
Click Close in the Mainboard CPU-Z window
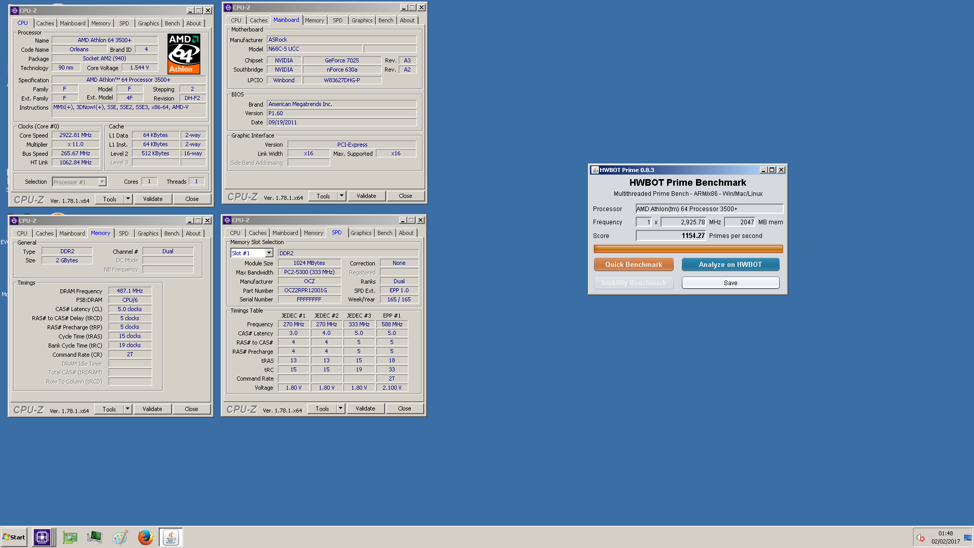point(405,196)
